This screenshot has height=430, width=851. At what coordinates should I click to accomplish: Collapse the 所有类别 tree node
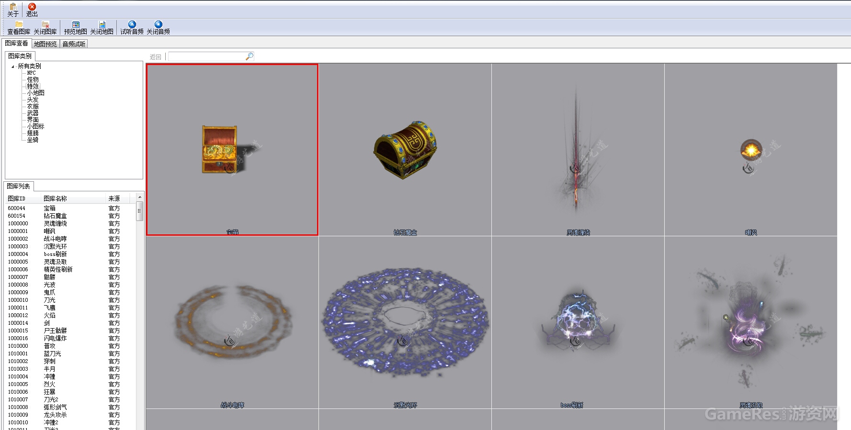[13, 66]
